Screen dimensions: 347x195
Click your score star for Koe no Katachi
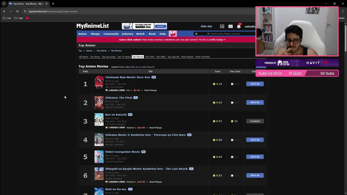232,121
